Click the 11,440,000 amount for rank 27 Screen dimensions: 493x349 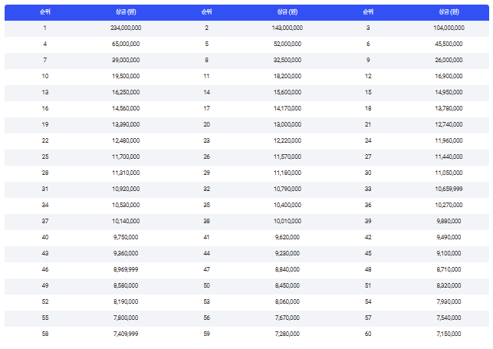449,156
